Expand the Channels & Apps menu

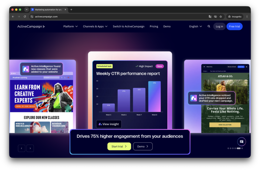pyautogui.click(x=95, y=26)
